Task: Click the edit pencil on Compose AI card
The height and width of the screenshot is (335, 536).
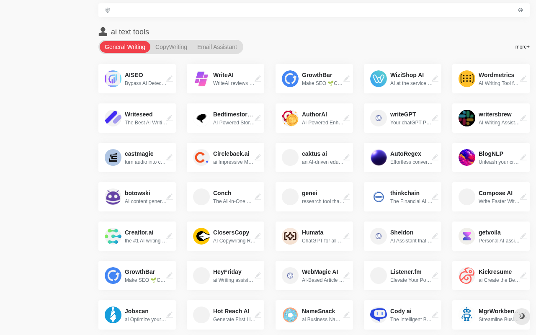Action: (523, 197)
